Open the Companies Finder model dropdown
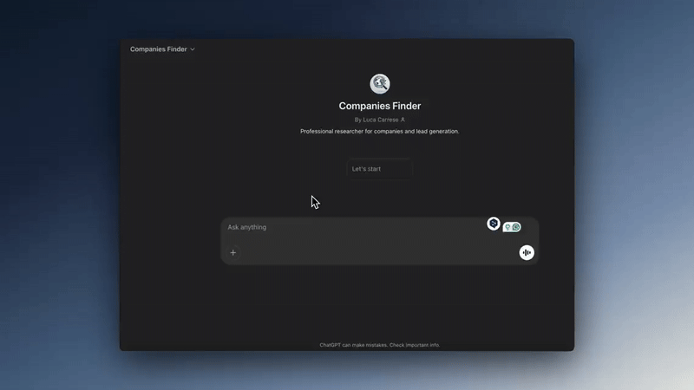The height and width of the screenshot is (390, 694). pyautogui.click(x=162, y=49)
